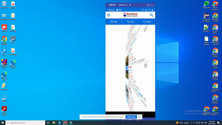
Task: Expand hidden system tray icons
Action: [x=191, y=123]
